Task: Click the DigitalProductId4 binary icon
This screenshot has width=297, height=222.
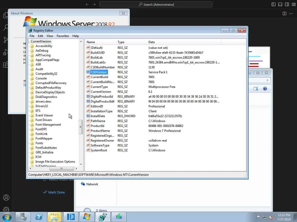Action: [x=88, y=101]
